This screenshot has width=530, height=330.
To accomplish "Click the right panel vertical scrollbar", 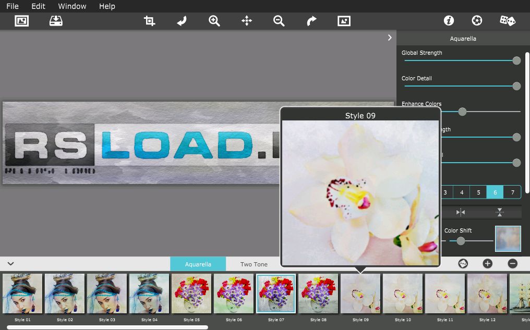I will coord(527,123).
